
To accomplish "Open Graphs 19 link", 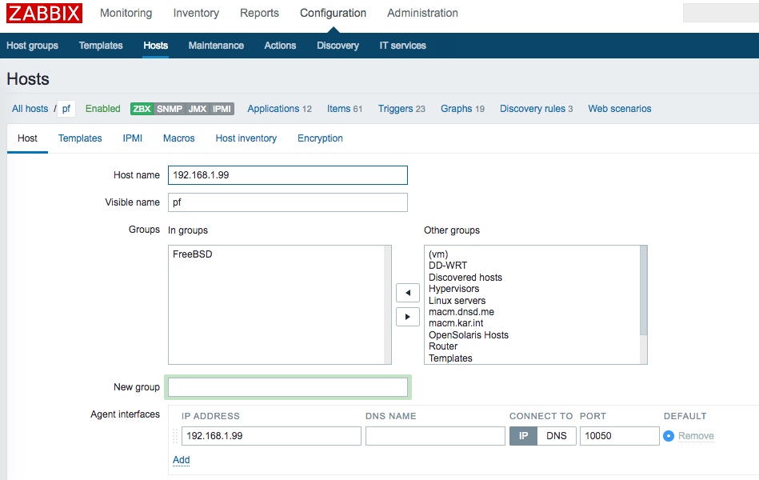I will click(462, 109).
